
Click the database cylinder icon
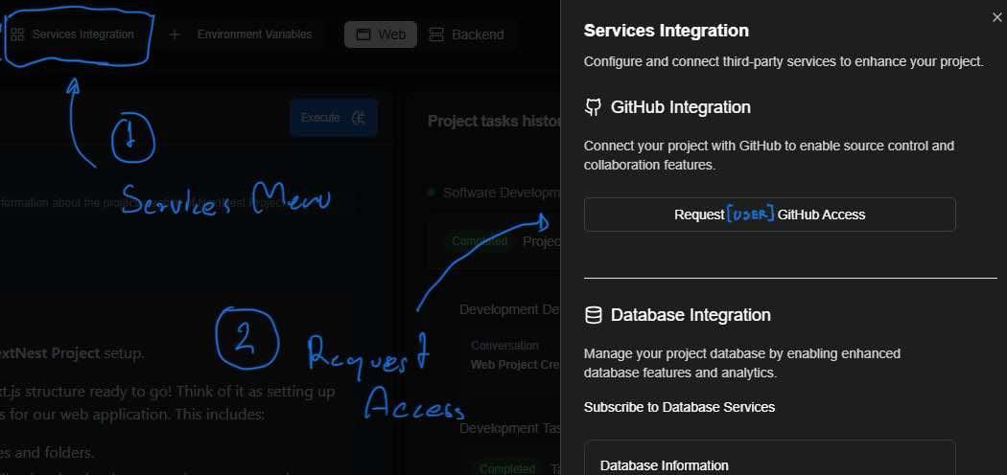(594, 315)
